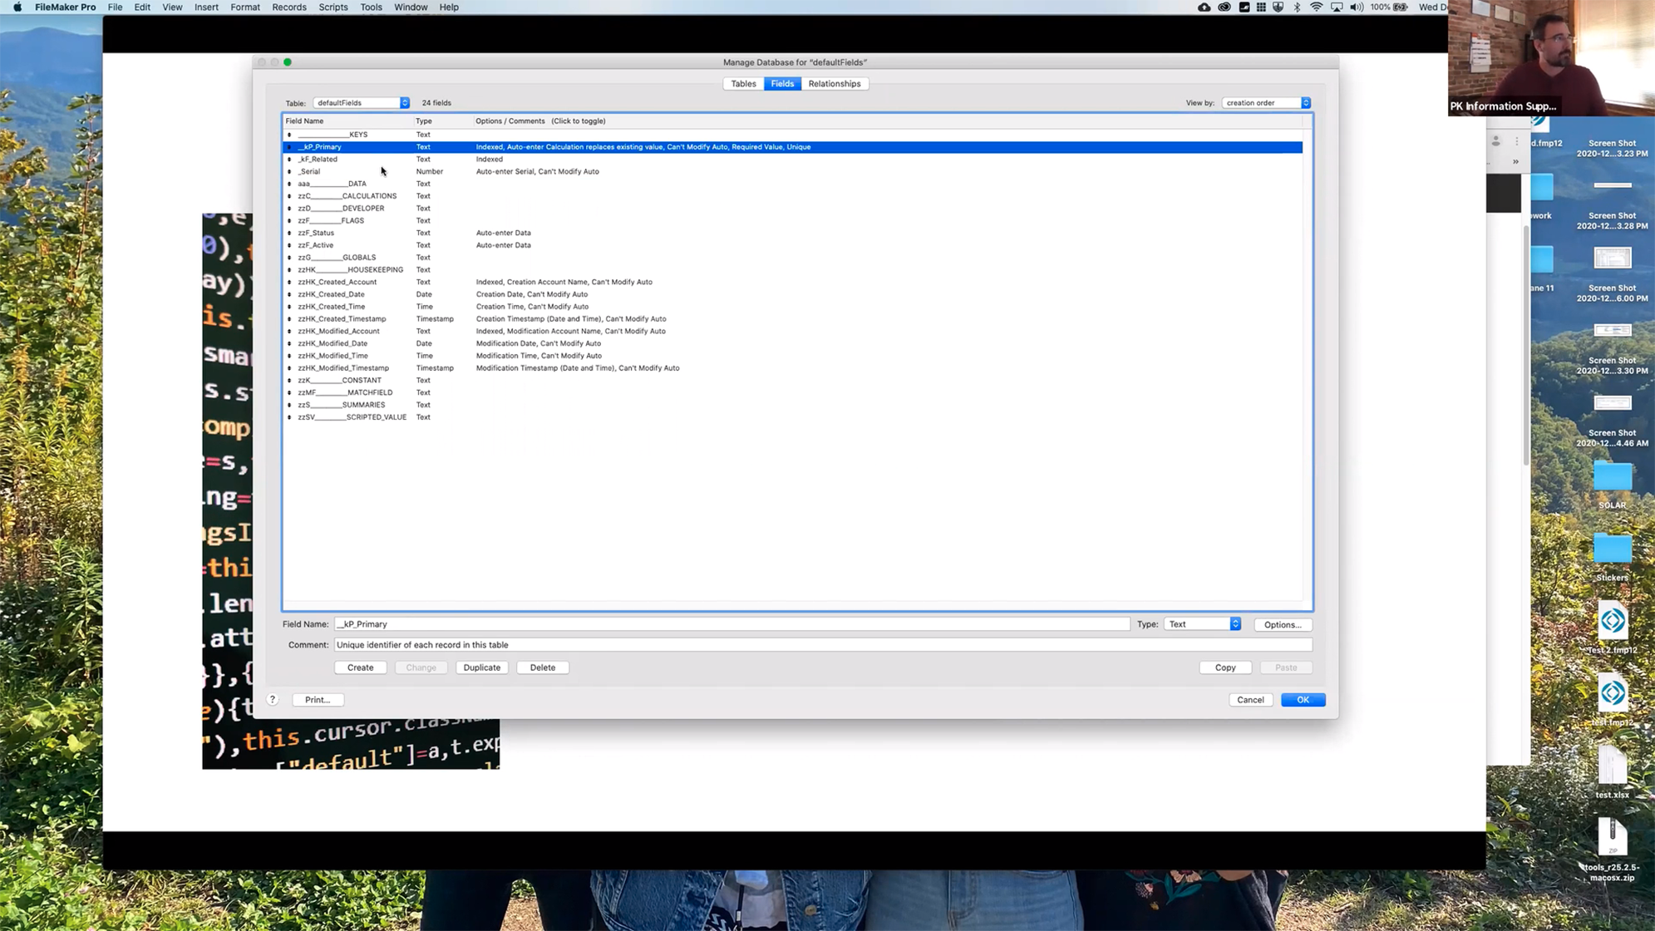Click the help question mark button
This screenshot has height=931, width=1655.
(272, 700)
